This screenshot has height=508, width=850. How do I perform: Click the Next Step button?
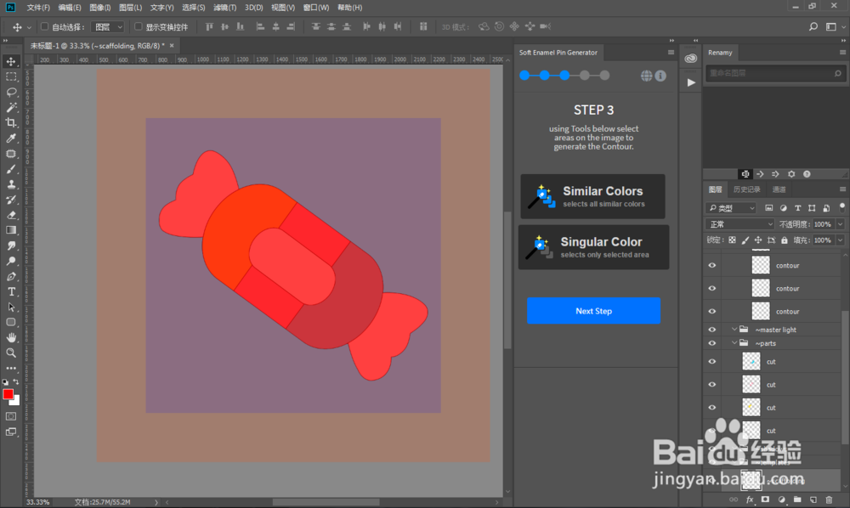point(593,311)
